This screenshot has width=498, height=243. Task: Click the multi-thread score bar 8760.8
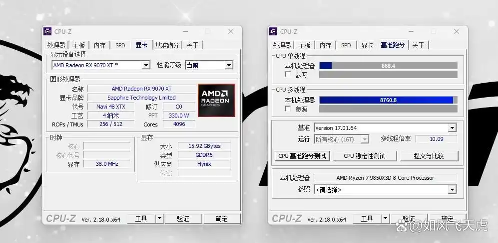[388, 100]
